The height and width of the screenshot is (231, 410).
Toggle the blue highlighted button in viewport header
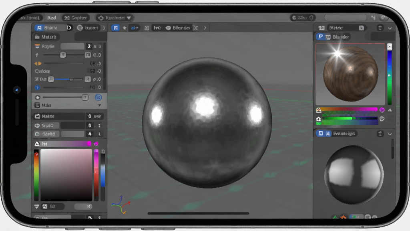[135, 28]
